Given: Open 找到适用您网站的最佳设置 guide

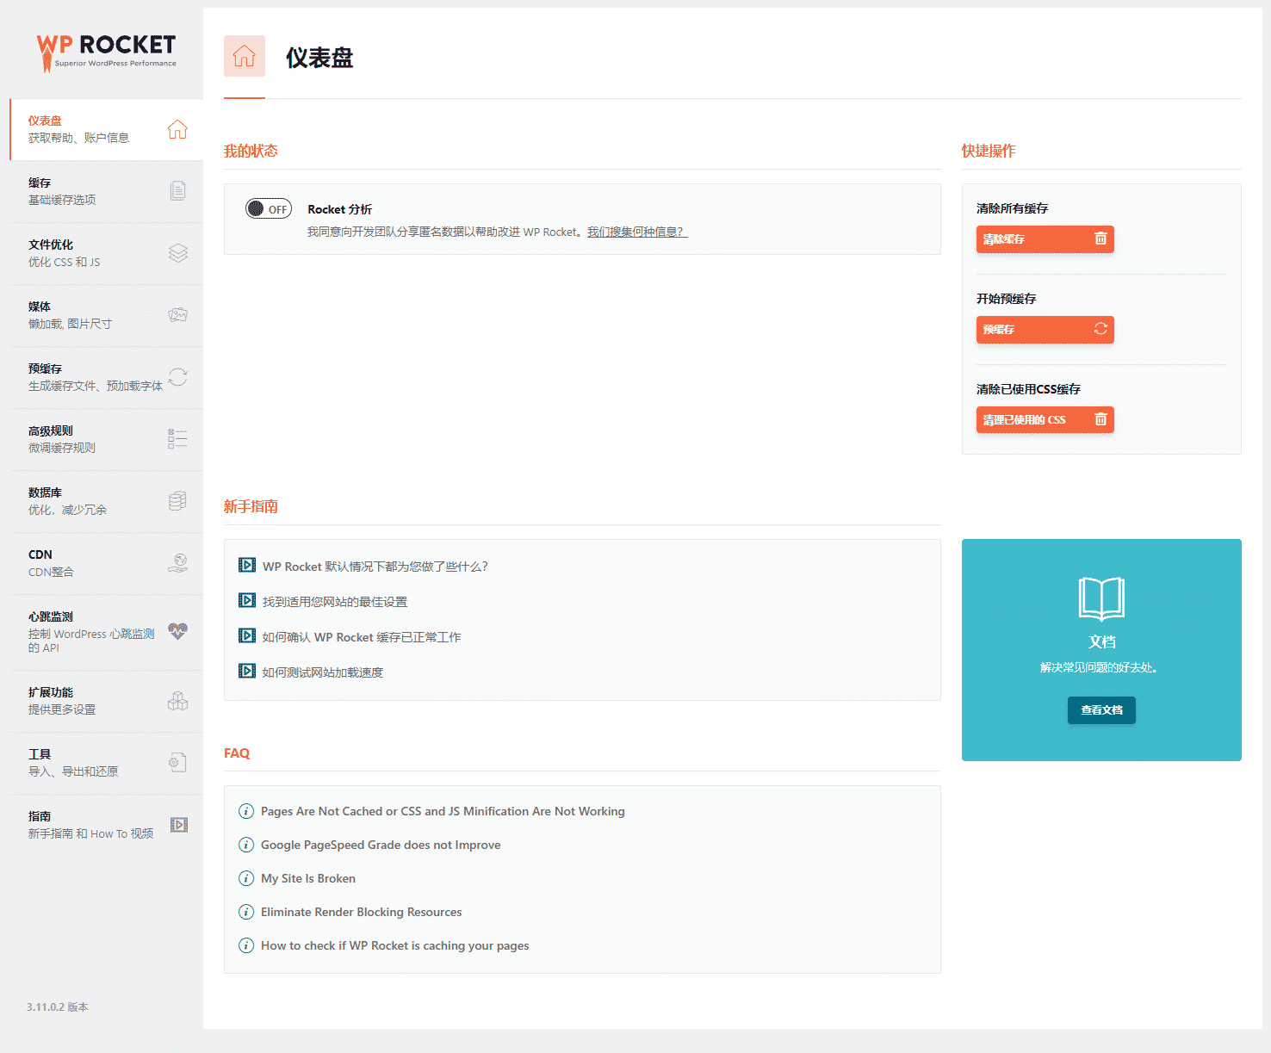Looking at the screenshot, I should [x=335, y=601].
